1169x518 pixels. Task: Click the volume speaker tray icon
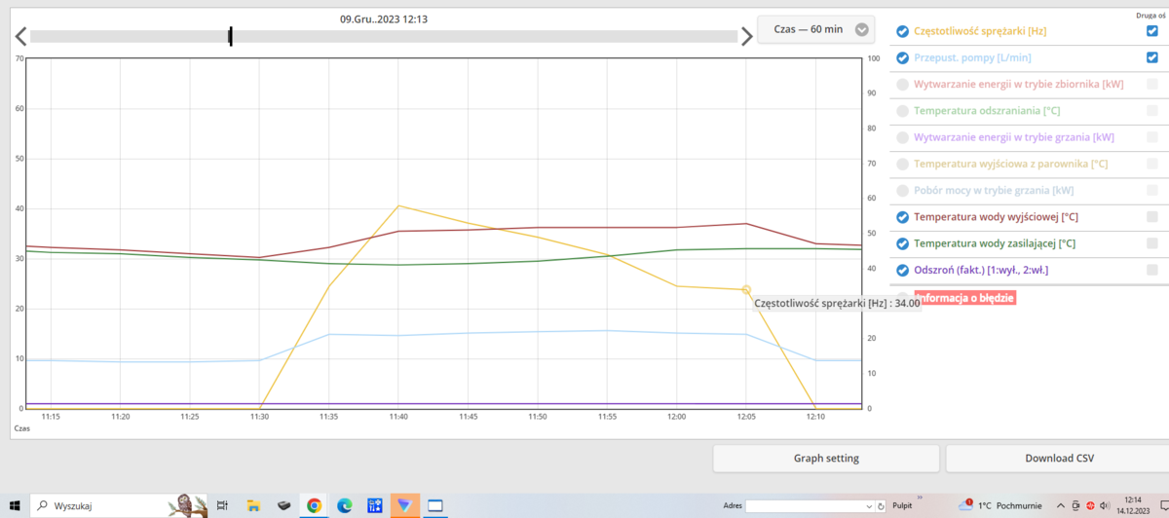tap(1105, 505)
